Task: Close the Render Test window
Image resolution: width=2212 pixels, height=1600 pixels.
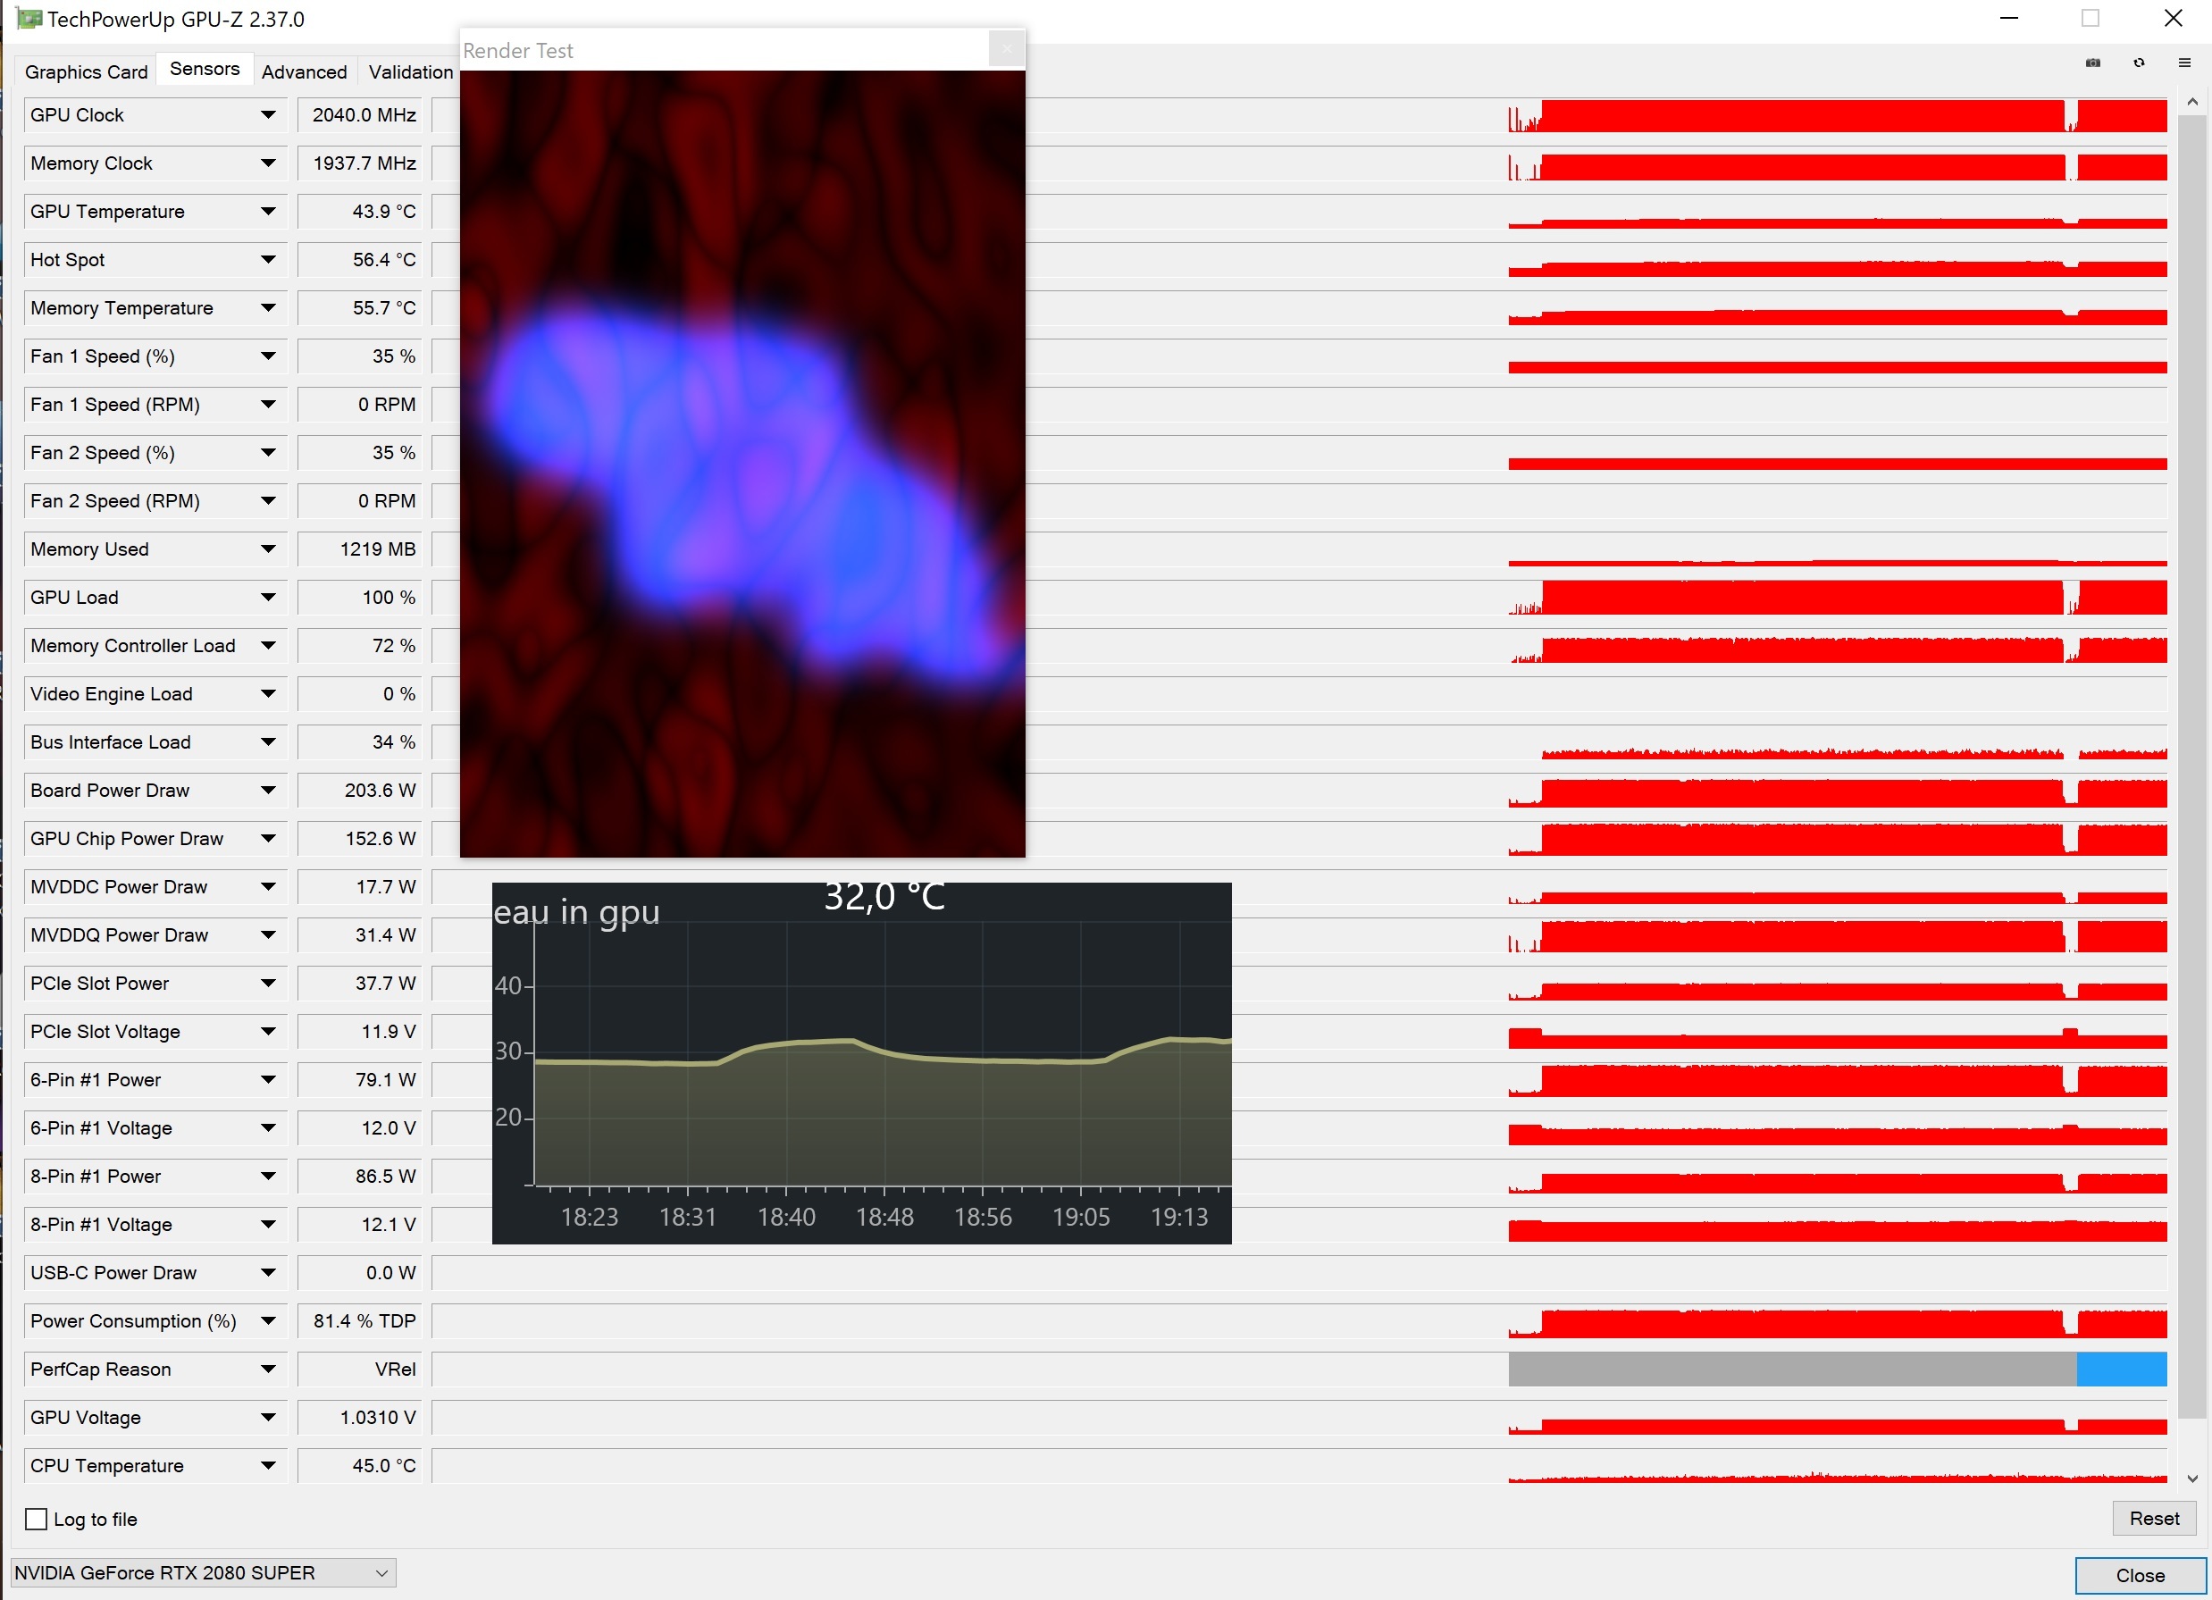Action: (x=1007, y=49)
